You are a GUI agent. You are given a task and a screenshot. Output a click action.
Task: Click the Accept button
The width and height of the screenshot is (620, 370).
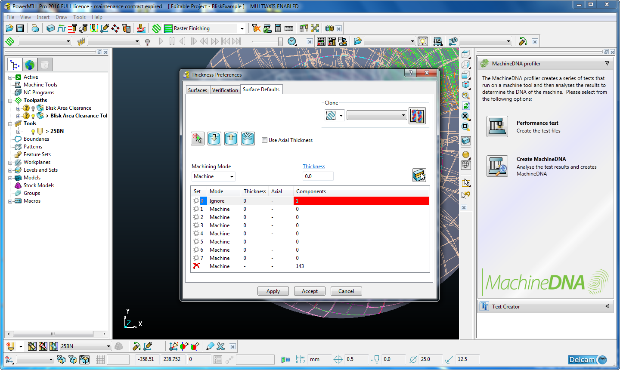pos(310,291)
